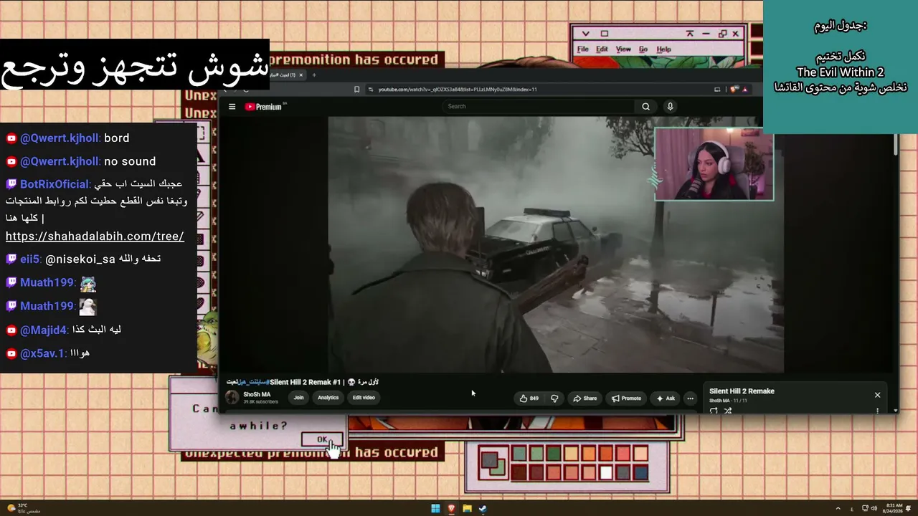Click Muath199 cat emote in chat
Viewport: 918px width, 516px height.
pyautogui.click(x=88, y=283)
